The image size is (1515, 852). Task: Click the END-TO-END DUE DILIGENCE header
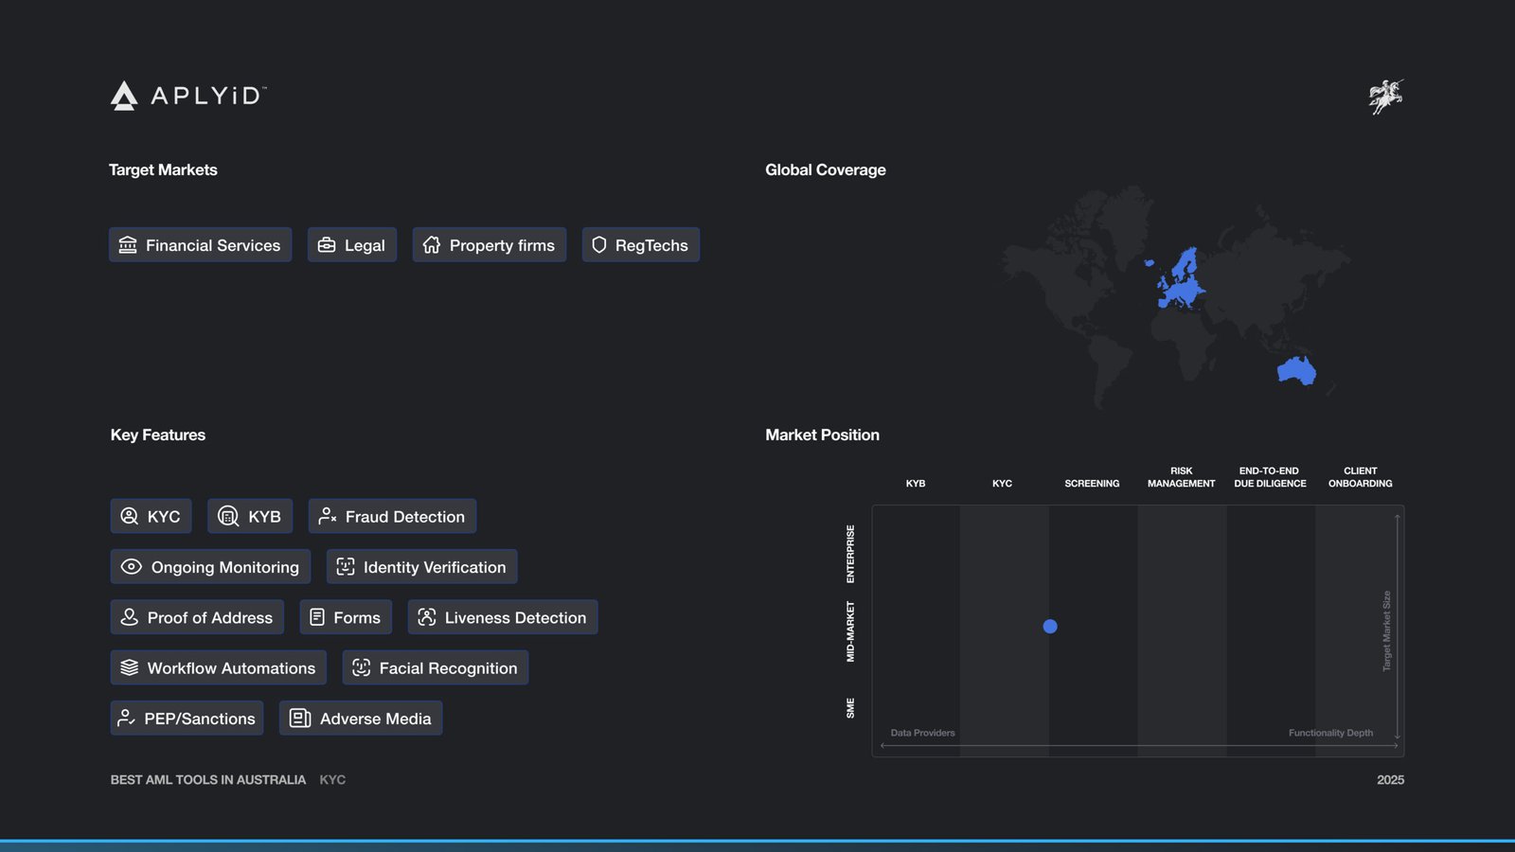[1270, 477]
